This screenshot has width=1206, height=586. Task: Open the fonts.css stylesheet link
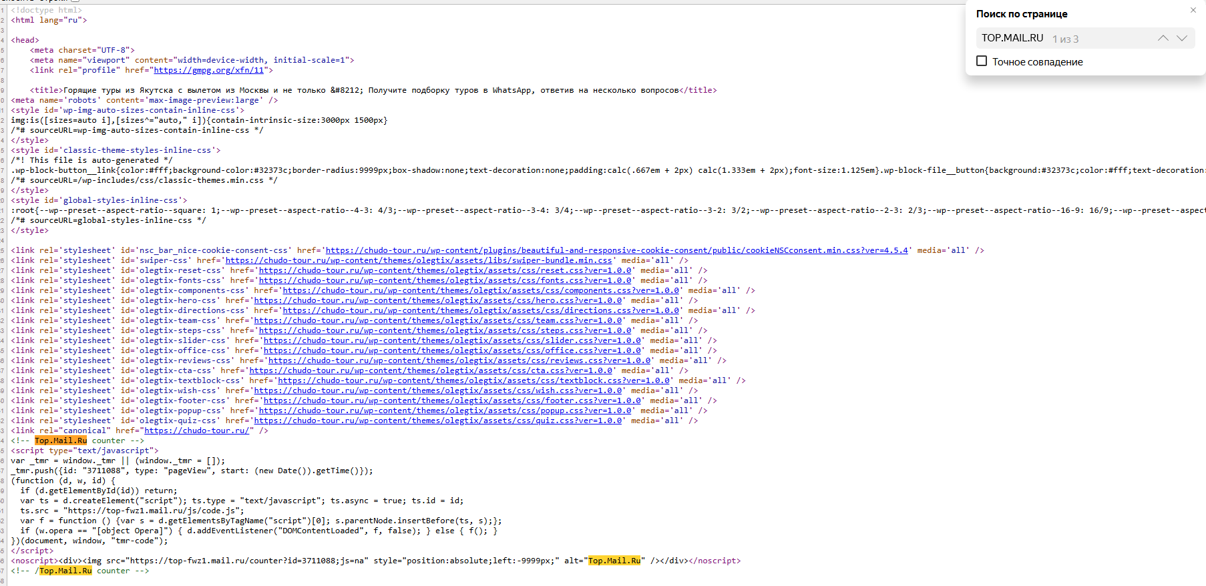[x=445, y=280]
